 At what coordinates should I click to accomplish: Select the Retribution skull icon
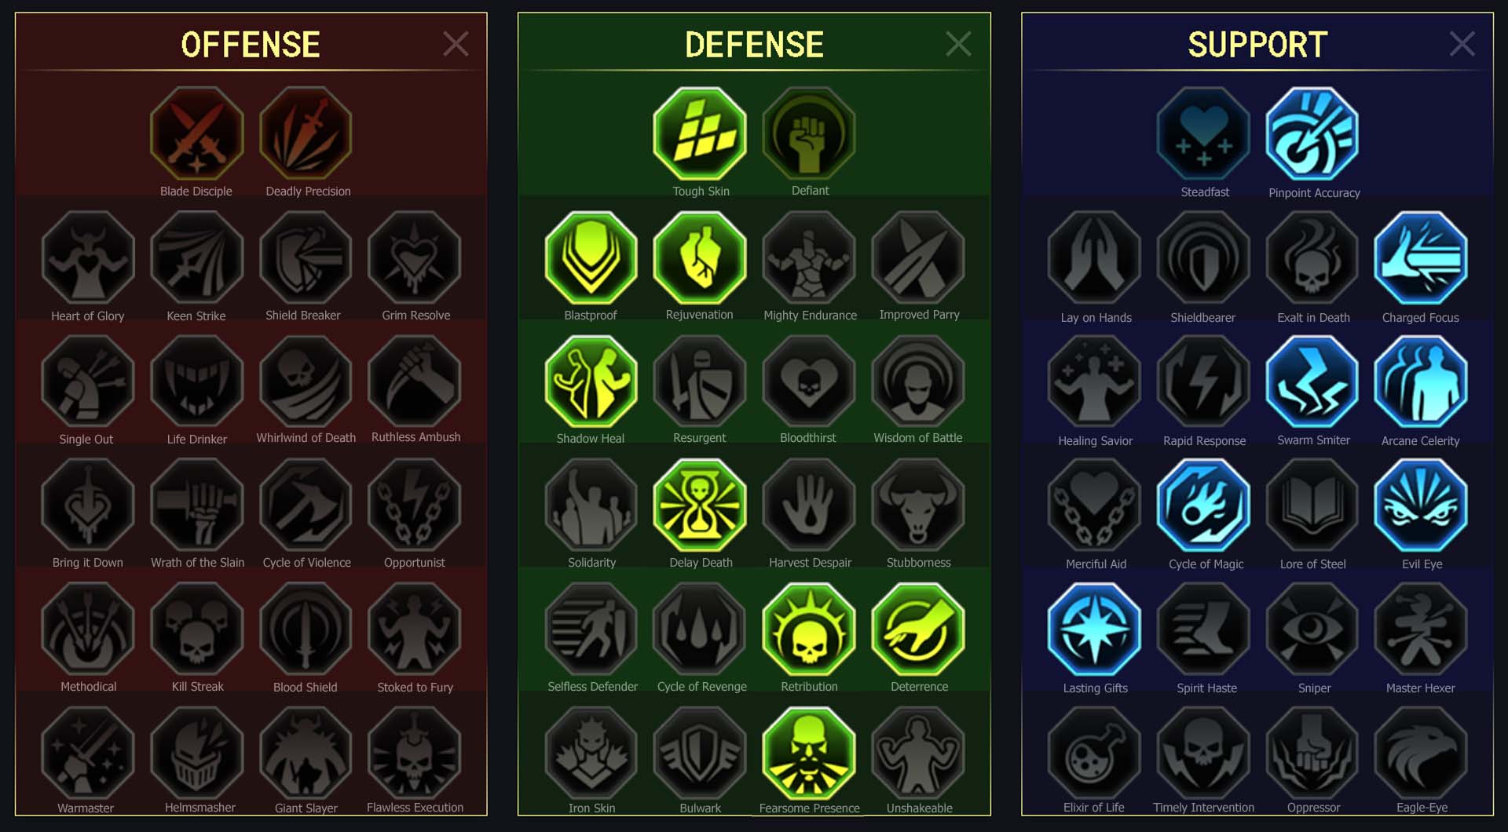[809, 629]
